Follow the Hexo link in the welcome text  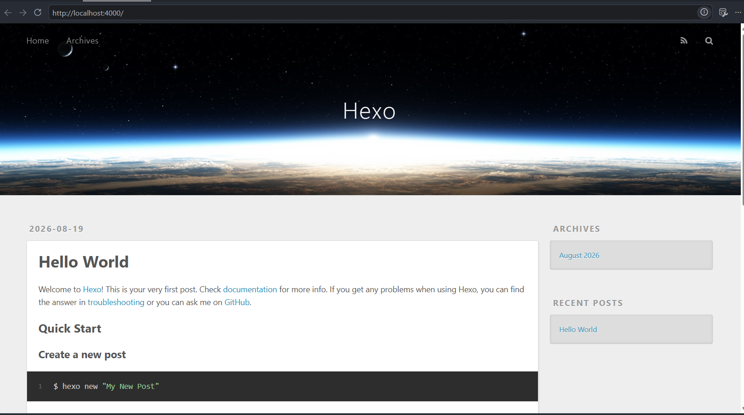(92, 289)
